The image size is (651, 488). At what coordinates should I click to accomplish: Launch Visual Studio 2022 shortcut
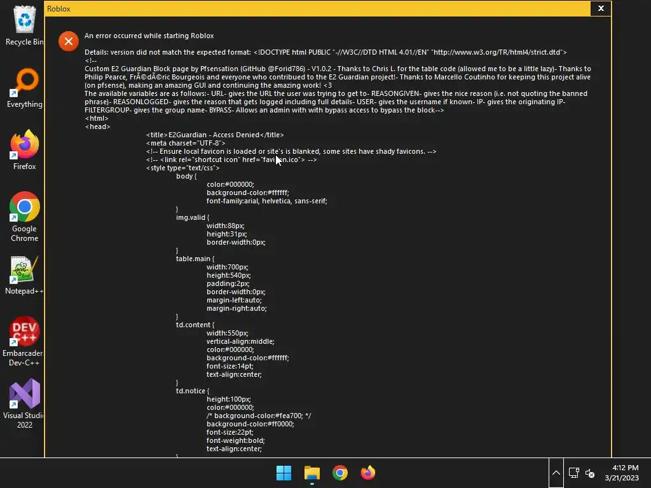pos(24,403)
